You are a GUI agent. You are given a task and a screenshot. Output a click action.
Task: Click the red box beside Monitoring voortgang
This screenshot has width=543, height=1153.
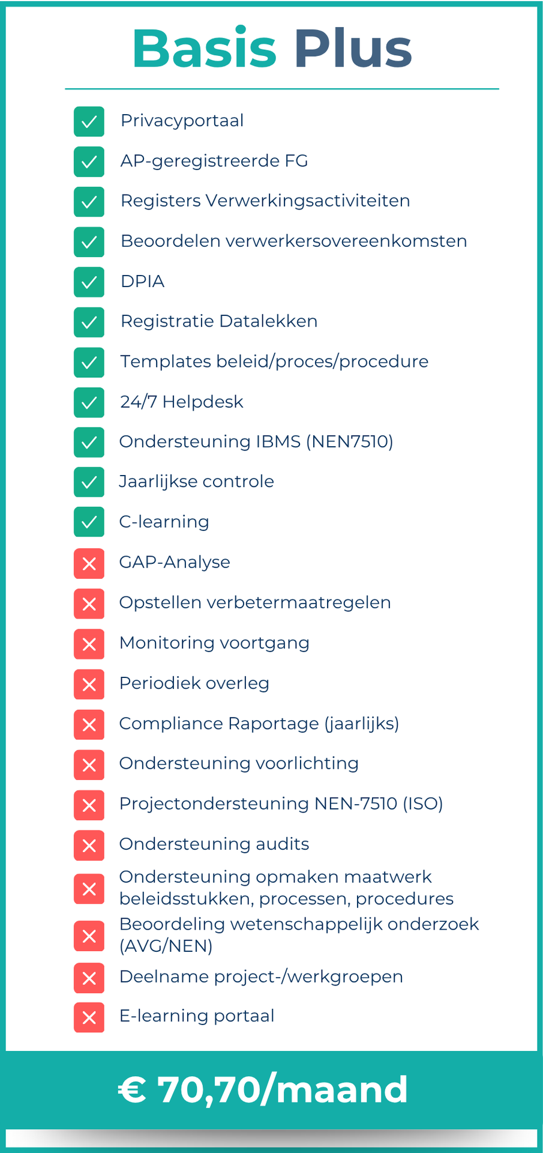(89, 644)
